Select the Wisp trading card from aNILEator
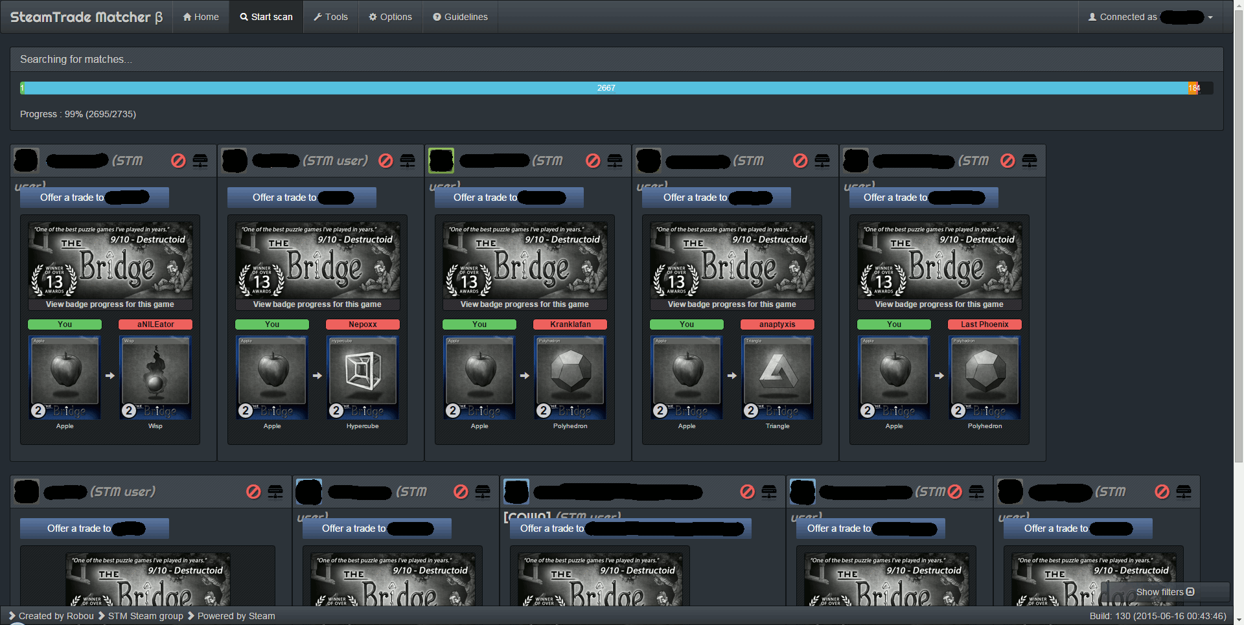Screen dimensions: 1244x625 coord(155,378)
